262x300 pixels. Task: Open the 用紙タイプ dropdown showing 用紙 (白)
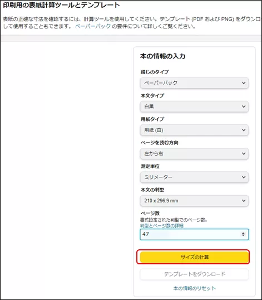(194, 130)
